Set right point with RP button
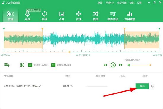The width and height of the screenshot is (163, 109). tap(53, 65)
